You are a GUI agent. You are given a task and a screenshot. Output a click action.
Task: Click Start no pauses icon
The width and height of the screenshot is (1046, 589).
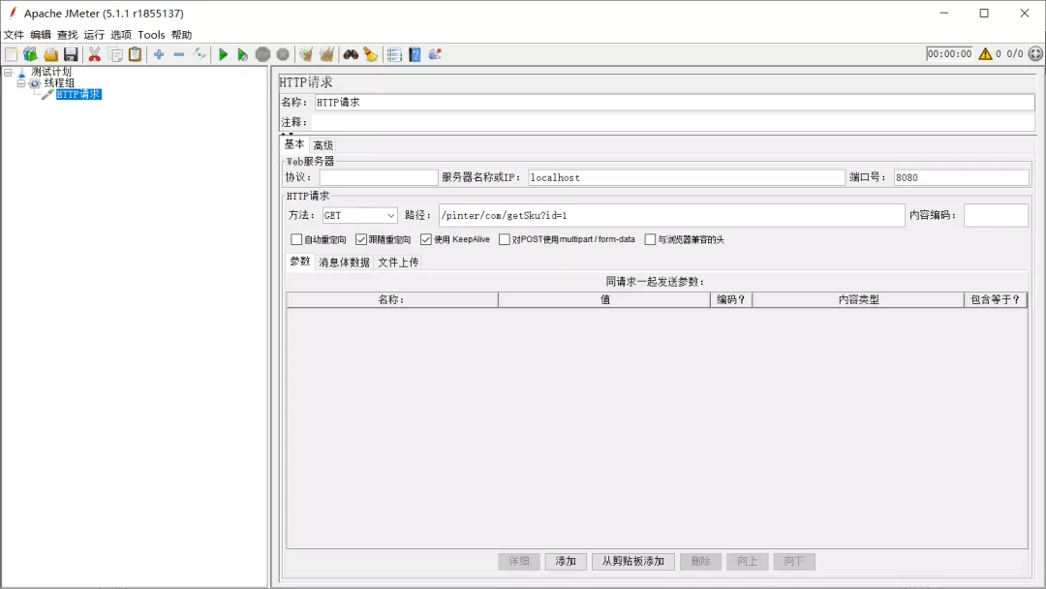click(x=243, y=54)
